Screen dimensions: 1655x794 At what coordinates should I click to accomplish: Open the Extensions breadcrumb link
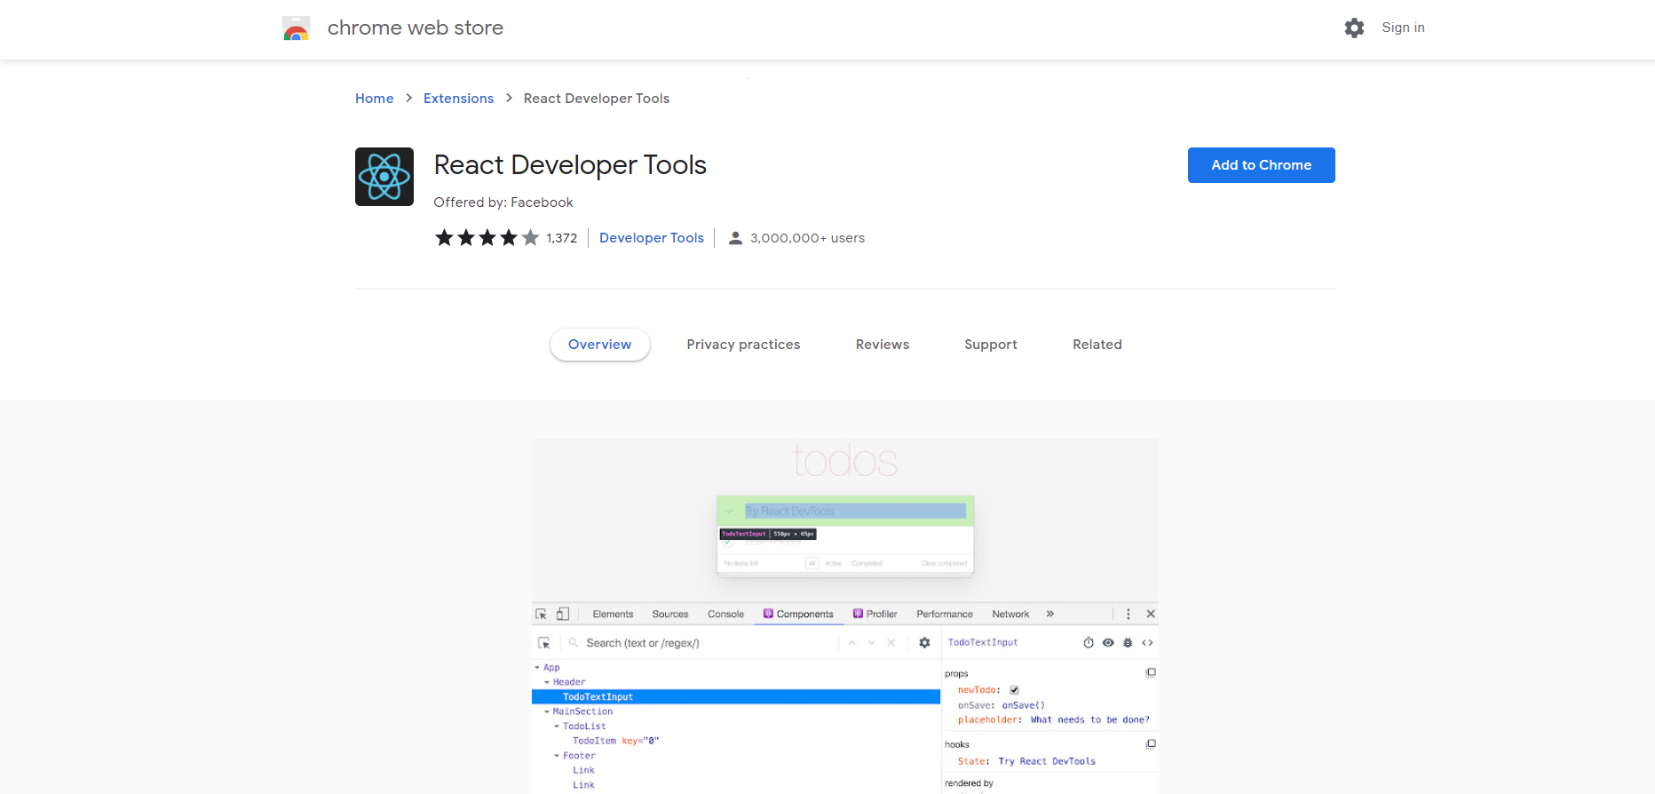point(458,99)
